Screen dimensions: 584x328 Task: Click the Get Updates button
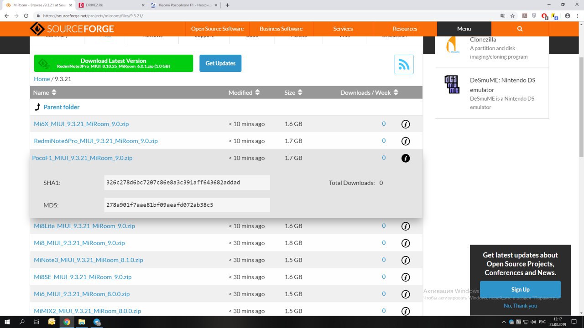[x=220, y=63]
